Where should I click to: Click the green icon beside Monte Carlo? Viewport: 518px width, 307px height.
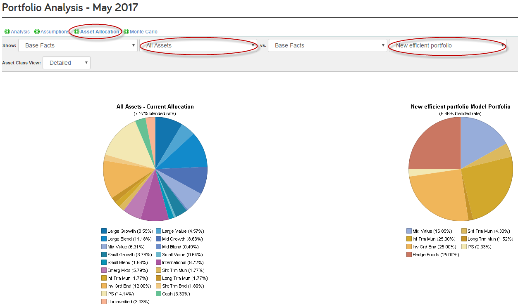tap(126, 32)
